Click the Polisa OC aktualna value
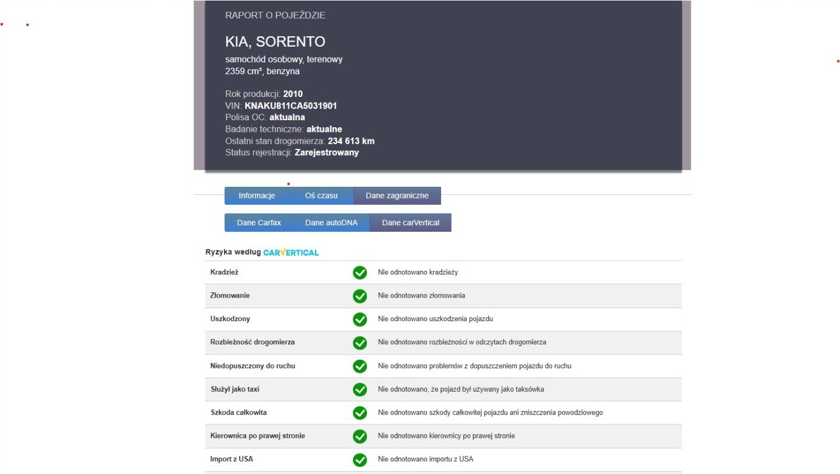840x474 pixels. tap(287, 117)
